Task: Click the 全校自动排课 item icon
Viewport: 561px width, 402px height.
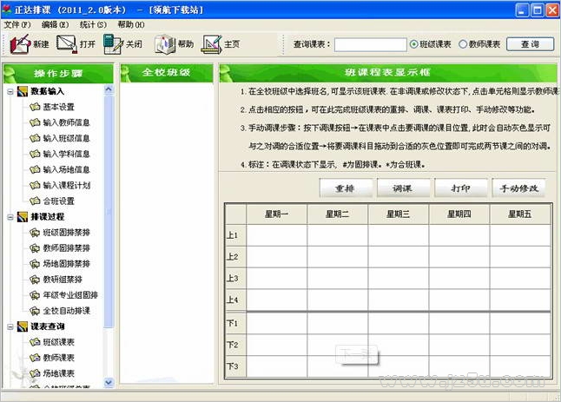Action: (35, 311)
